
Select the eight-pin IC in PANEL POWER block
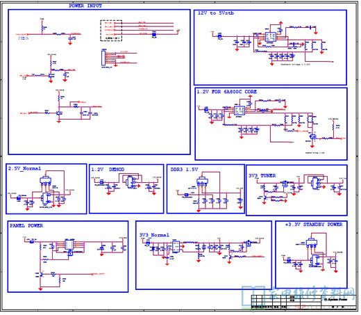(69, 245)
